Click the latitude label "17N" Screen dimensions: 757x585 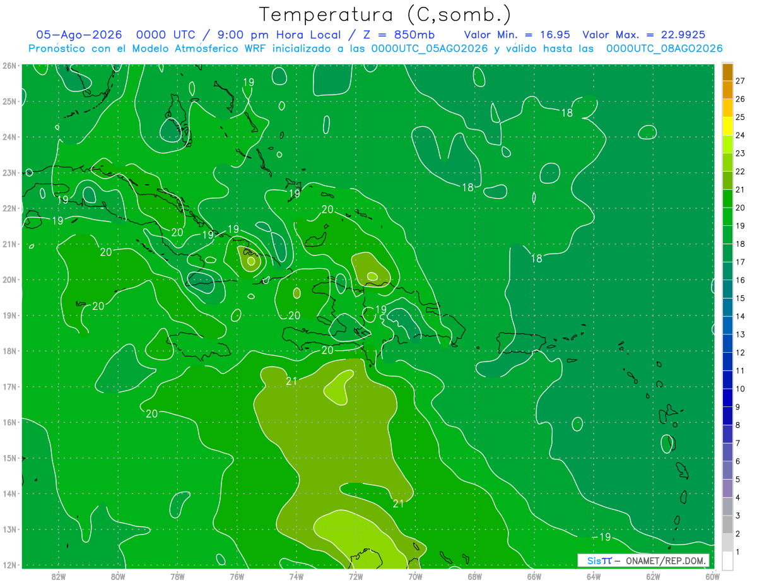[9, 387]
